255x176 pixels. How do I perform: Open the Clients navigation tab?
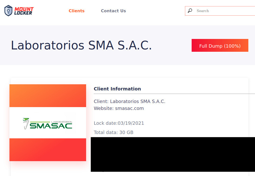click(x=77, y=11)
